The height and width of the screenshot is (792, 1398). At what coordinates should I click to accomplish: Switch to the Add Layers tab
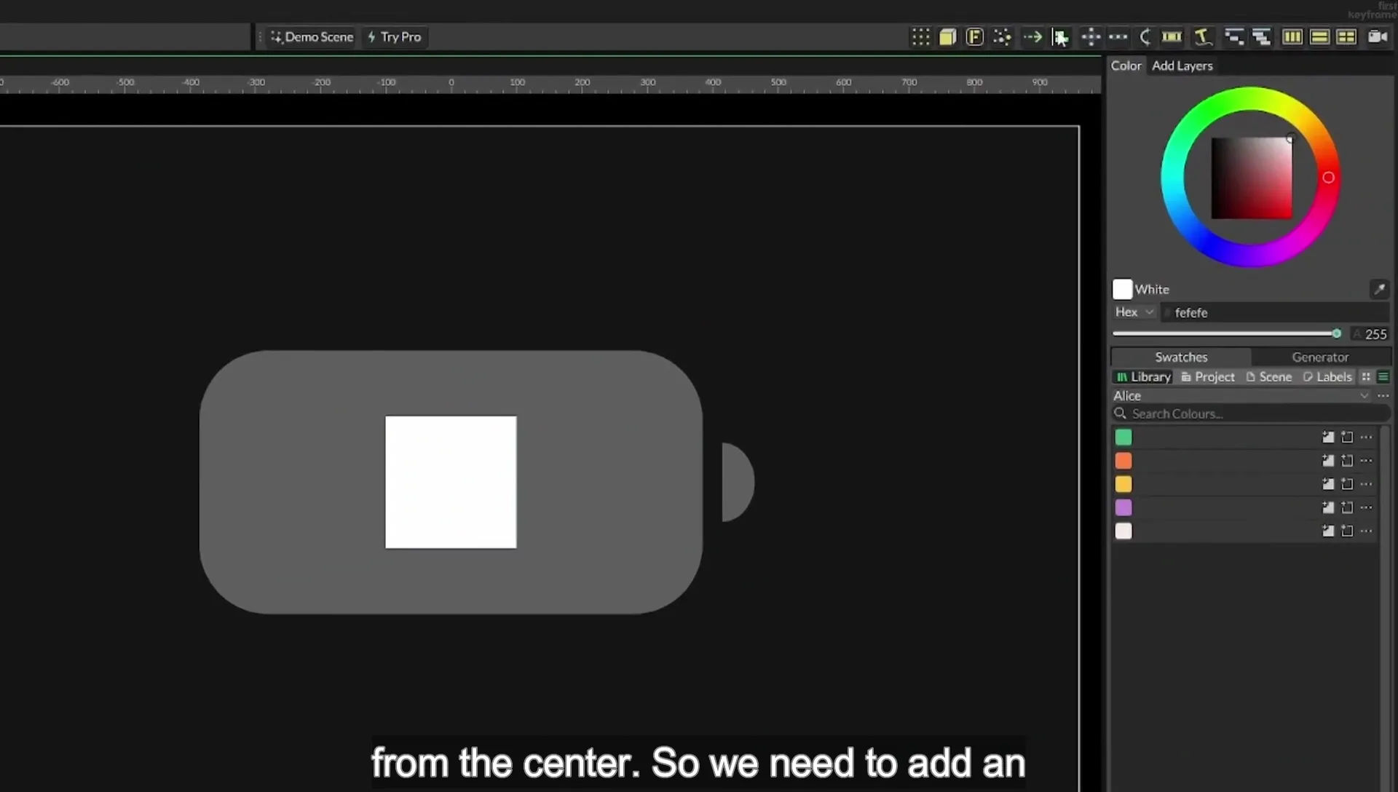(x=1182, y=66)
